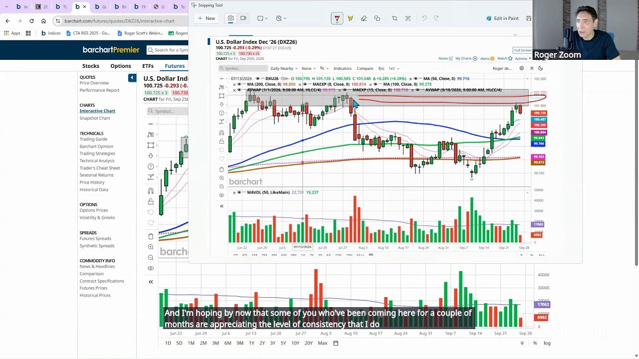Select 5D range in bottom range bar
The width and height of the screenshot is (639, 359).
pos(179,343)
